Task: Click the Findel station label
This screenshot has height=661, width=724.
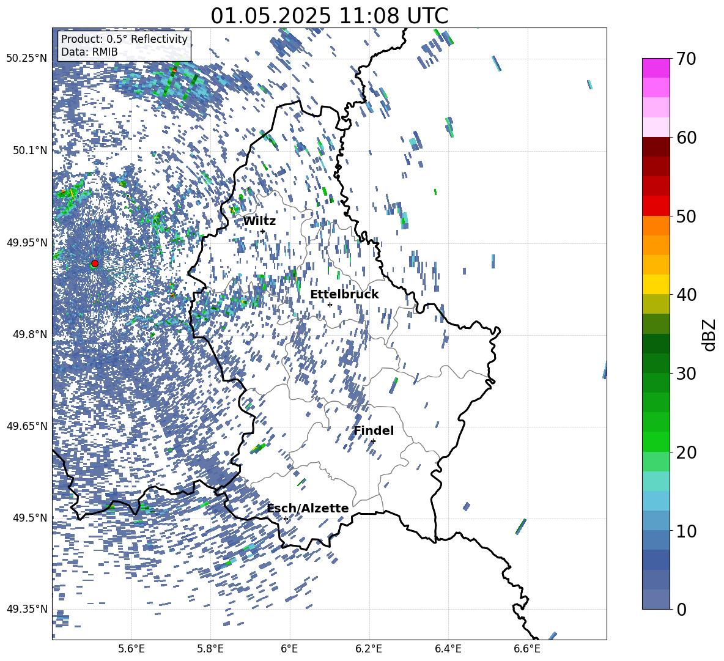Action: [x=374, y=430]
